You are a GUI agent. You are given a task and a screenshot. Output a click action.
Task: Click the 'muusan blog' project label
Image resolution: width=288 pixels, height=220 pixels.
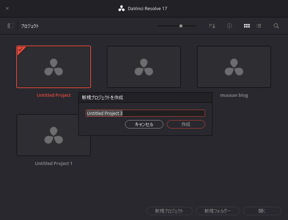[x=234, y=95]
